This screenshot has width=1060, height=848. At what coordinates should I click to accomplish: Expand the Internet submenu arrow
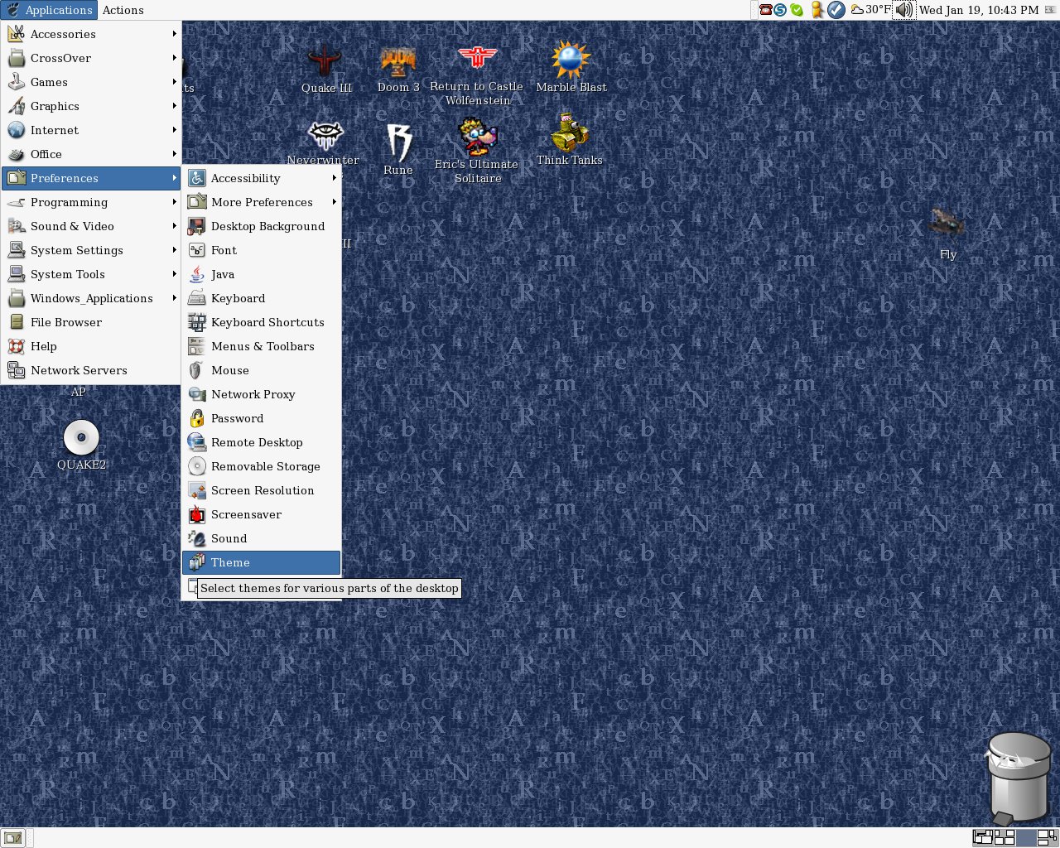175,130
